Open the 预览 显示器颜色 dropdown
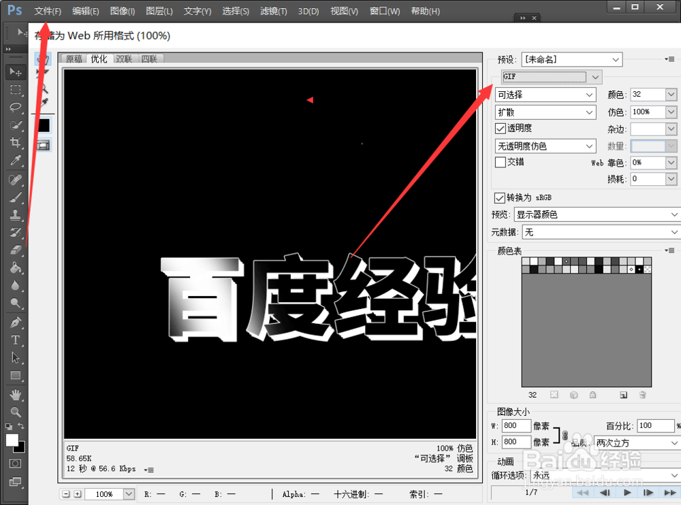 click(x=597, y=214)
